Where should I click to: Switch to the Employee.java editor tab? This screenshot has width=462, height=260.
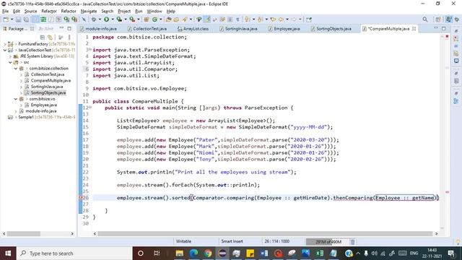coord(284,29)
